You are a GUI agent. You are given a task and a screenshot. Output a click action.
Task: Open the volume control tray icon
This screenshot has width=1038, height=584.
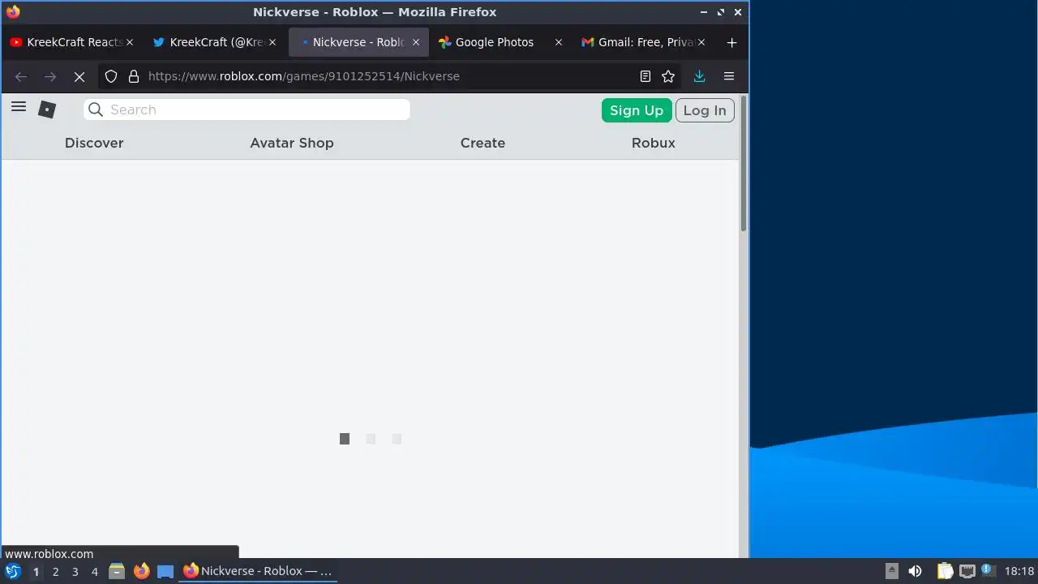click(915, 571)
